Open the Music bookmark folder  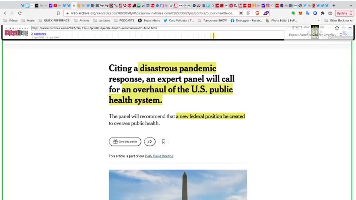28,21
